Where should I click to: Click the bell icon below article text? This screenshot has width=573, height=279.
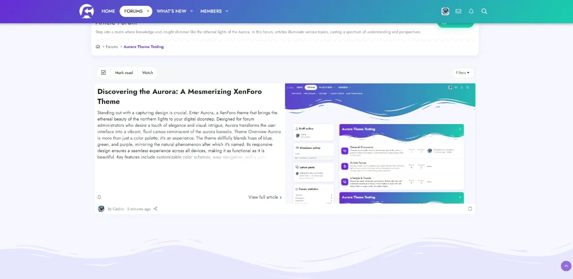pos(99,197)
